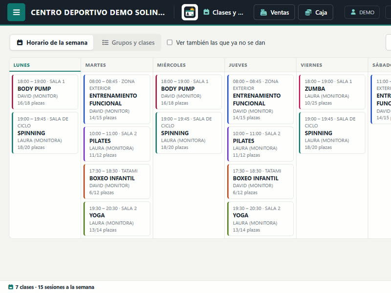Open Tuesday's YOGA class card
Image resolution: width=391 pixels, height=293 pixels.
[117, 219]
